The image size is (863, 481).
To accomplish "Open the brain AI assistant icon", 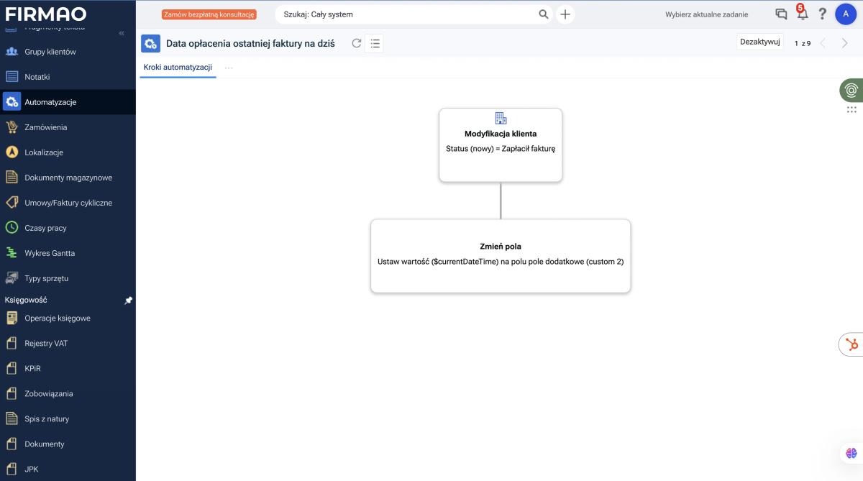I will 851,453.
